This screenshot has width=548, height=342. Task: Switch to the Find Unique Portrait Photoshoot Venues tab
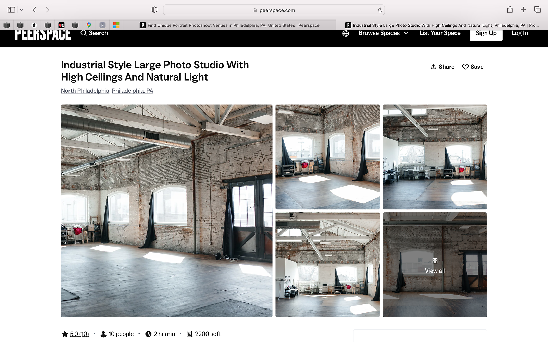229,25
